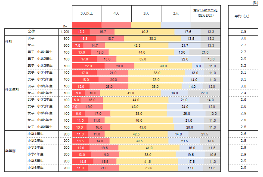This screenshot has width=263, height=177.
Task: Click the red 5人以上 legend color swatch
Action: pyautogui.click(x=87, y=24)
